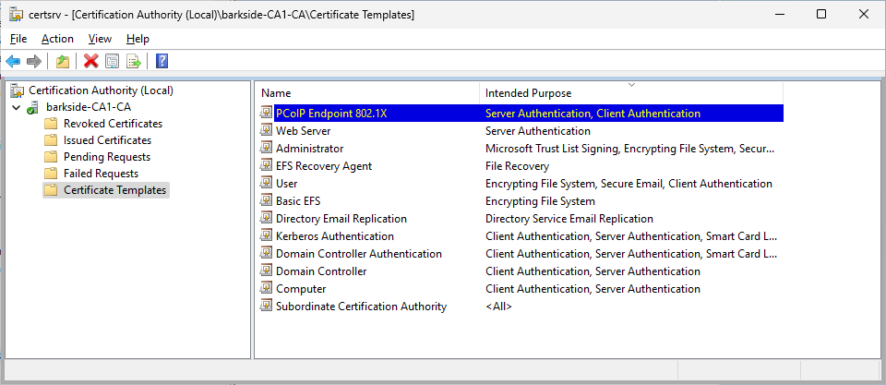This screenshot has width=886, height=385.
Task: Open the View menu
Action: click(x=100, y=39)
